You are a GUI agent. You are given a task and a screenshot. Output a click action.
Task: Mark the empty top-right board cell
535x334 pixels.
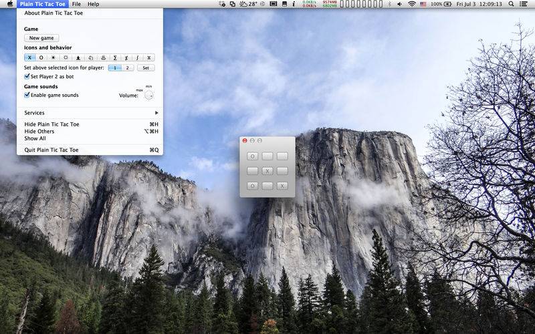point(282,156)
